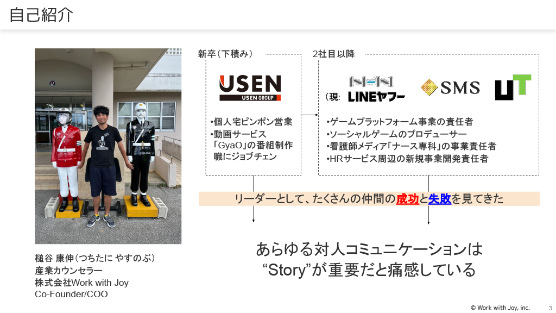Click the orange highlighted leader banner
This screenshot has height=313, width=556.
(369, 199)
